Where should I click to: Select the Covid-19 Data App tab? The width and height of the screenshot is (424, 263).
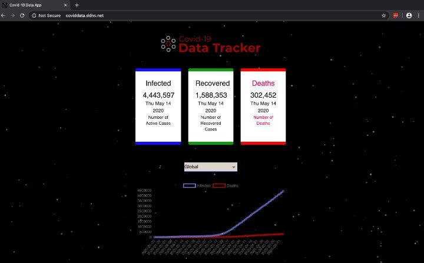(35, 5)
